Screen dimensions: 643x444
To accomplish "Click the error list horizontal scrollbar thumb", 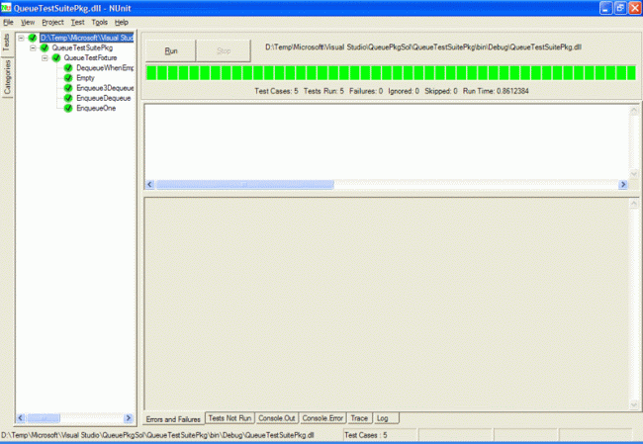I will click(x=244, y=185).
